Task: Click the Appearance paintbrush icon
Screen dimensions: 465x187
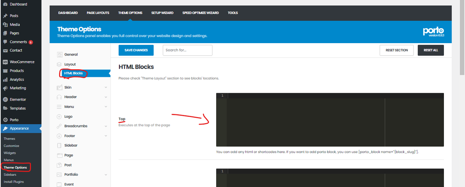Action: 5,128
